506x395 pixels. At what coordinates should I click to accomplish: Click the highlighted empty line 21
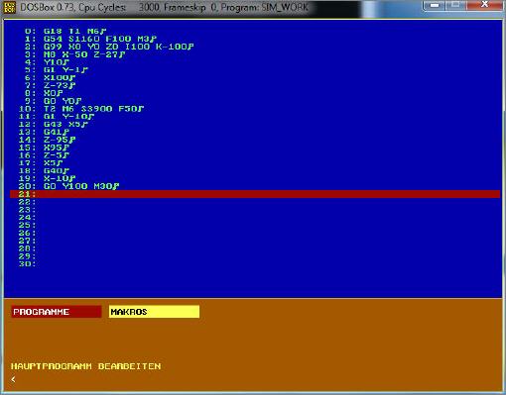pos(255,194)
